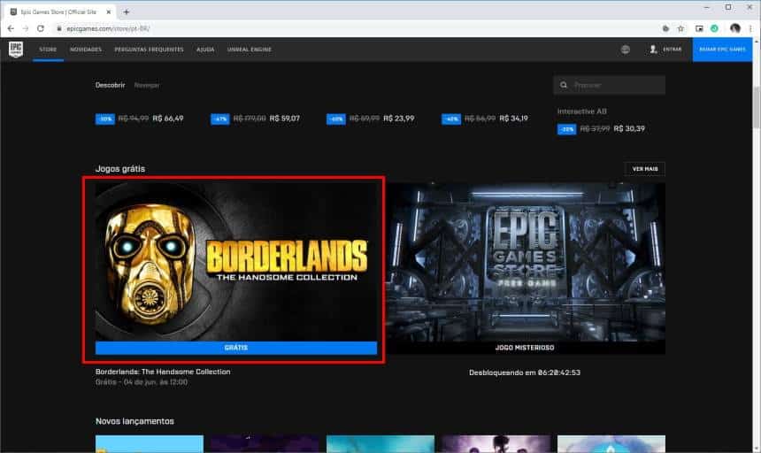
Task: Click the R$ 34,19 discounted price
Action: (x=513, y=119)
